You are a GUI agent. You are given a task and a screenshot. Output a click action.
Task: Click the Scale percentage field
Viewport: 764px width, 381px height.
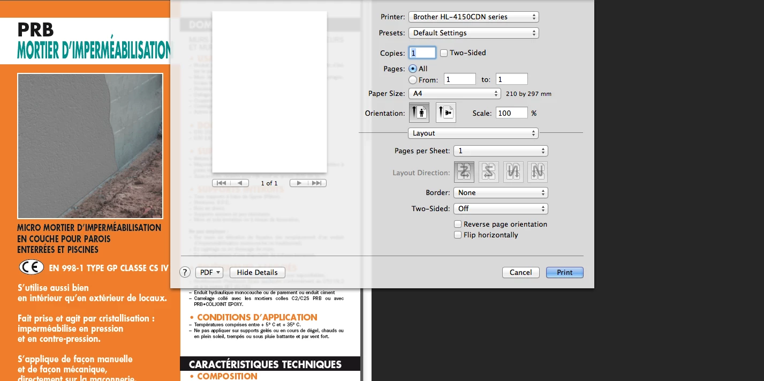(512, 113)
